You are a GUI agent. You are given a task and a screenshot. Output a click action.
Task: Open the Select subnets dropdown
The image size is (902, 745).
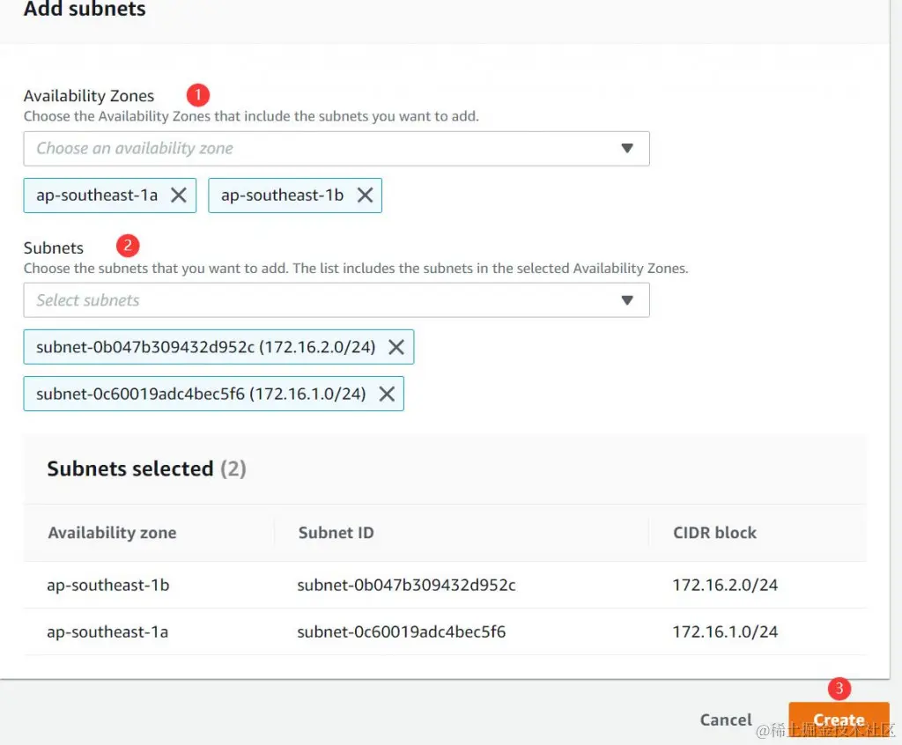pyautogui.click(x=335, y=300)
